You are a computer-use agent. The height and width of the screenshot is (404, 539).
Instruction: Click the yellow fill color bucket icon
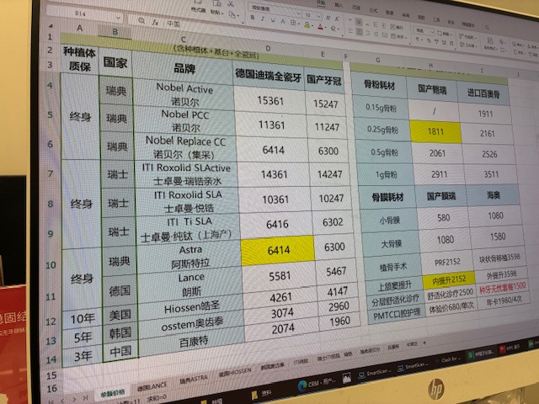[307, 25]
